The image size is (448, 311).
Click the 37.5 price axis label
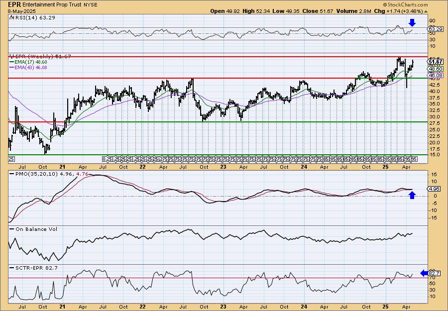click(434, 98)
